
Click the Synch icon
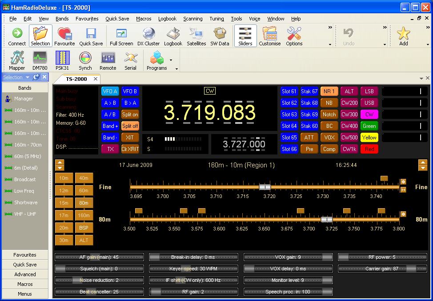85,60
